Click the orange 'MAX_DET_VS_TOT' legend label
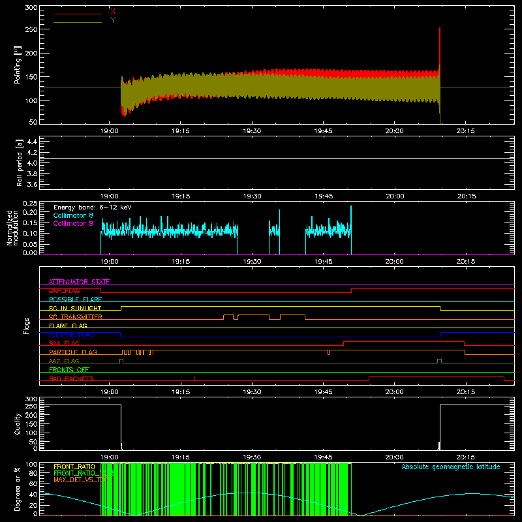Viewport: 522px width, 522px height. coord(80,480)
